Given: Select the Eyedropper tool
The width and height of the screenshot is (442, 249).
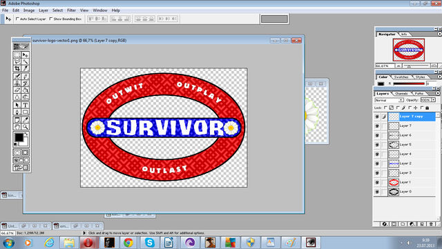Looking at the screenshot, I should (25, 120).
